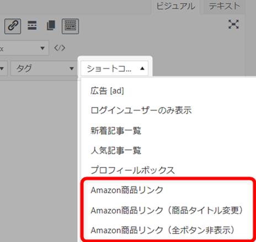The width and height of the screenshot is (256, 242).
Task: Switch to the ビジュアル editor tab
Action: tap(175, 7)
